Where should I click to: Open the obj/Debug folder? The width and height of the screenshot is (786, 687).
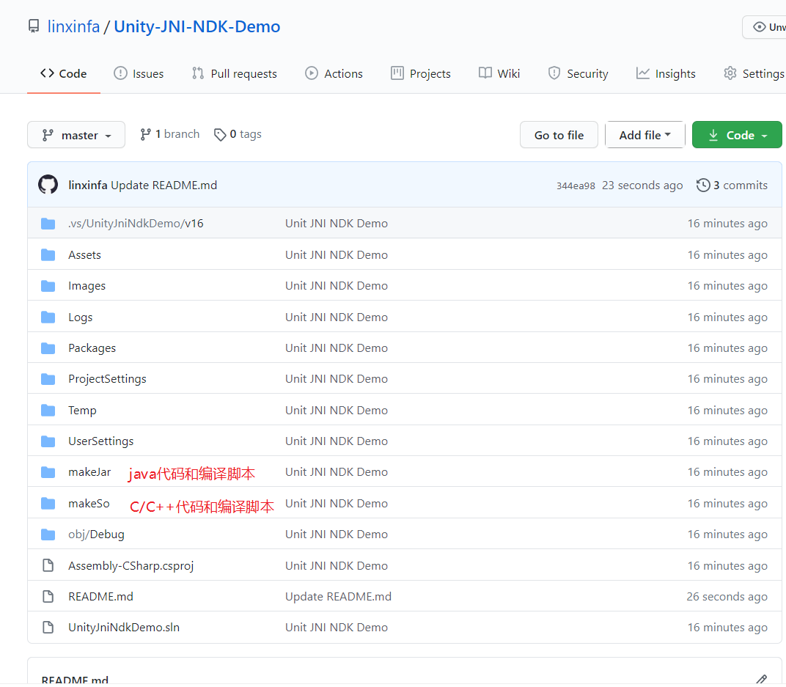96,534
